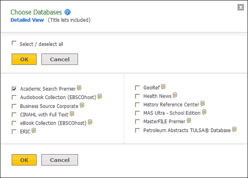Uncheck the Academic Search Premier checkbox
248x178 pixels.
click(x=14, y=89)
